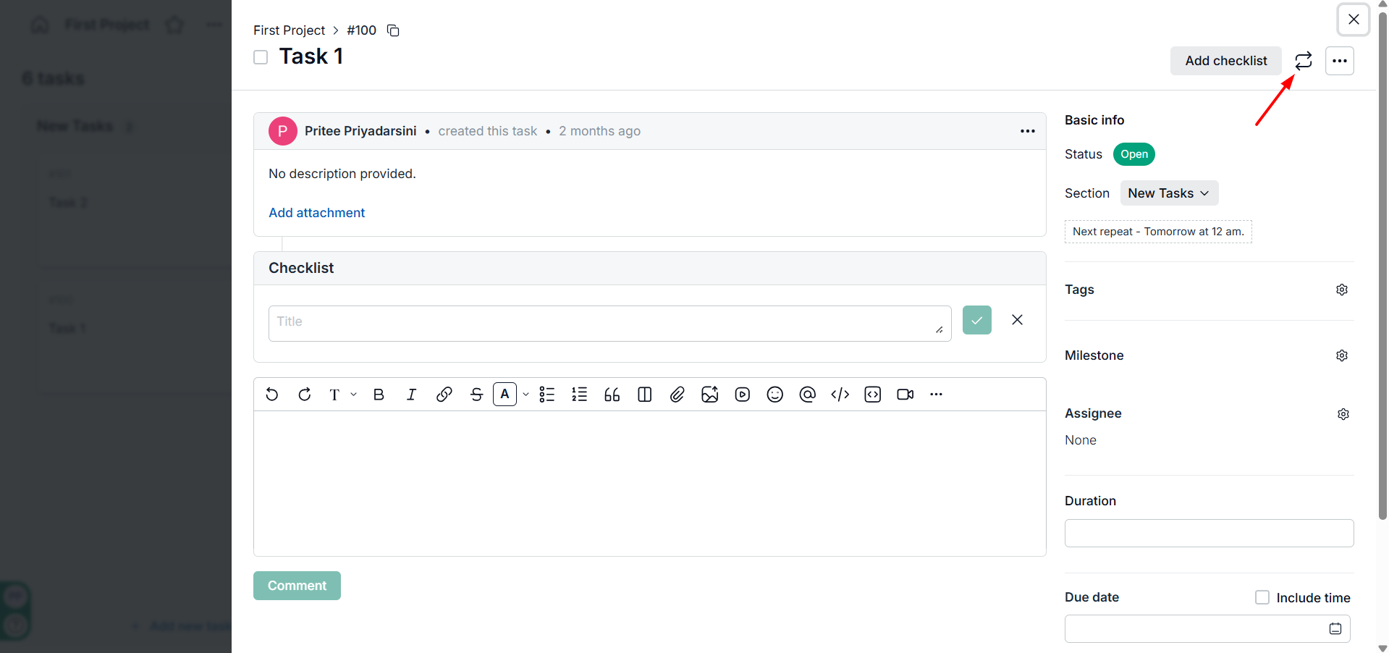The height and width of the screenshot is (653, 1389).
Task: Toggle strikethrough formatting
Action: [476, 395]
